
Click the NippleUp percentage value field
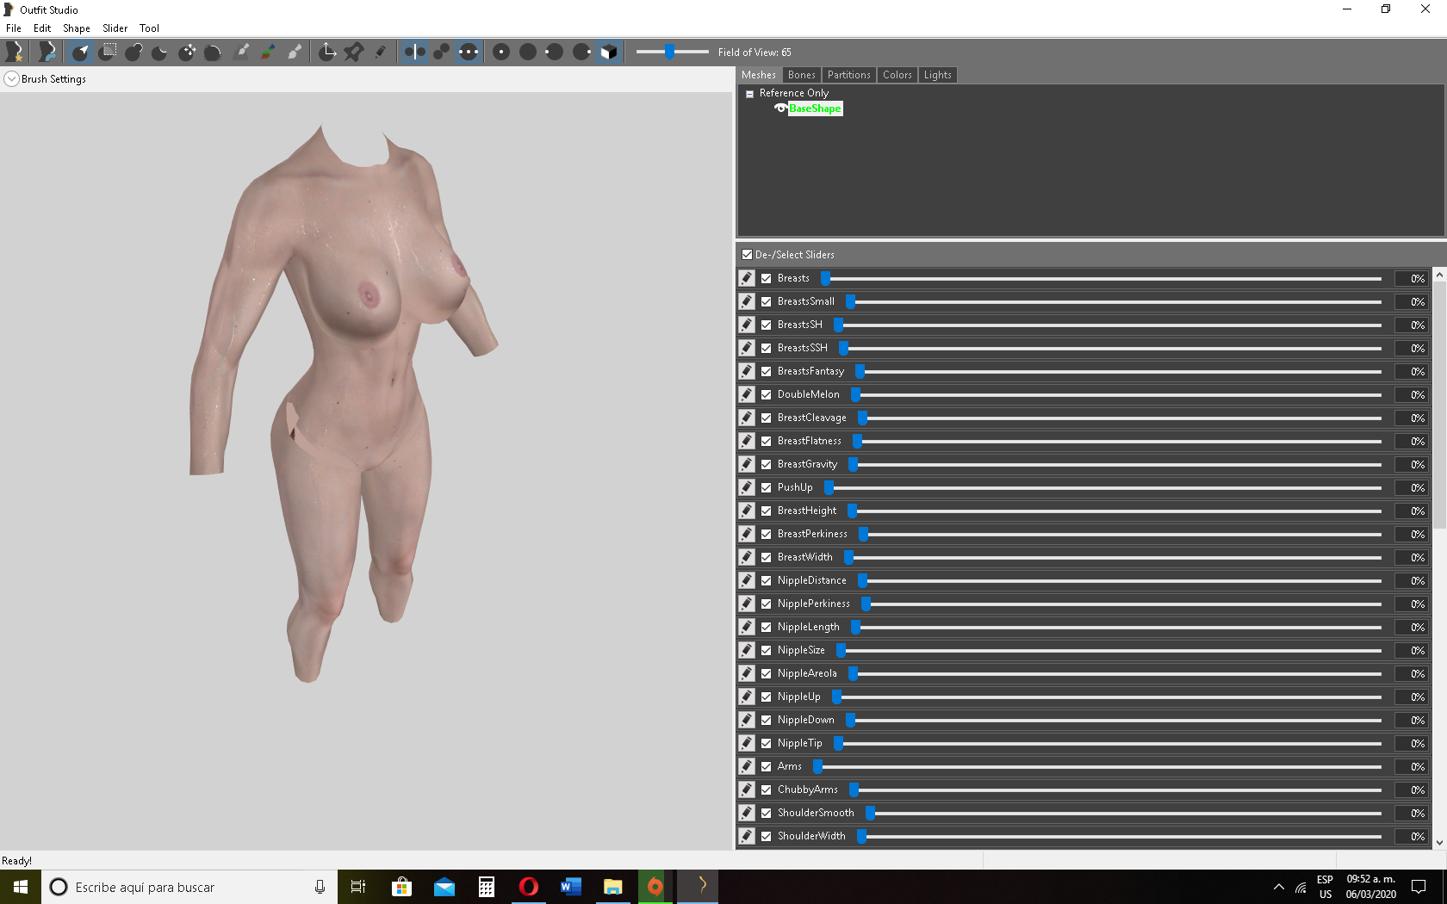(1412, 697)
